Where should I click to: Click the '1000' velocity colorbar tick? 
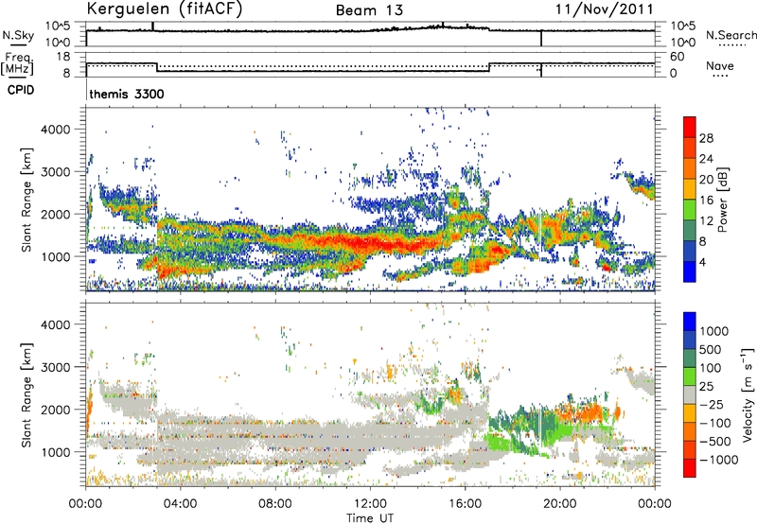pyautogui.click(x=714, y=331)
